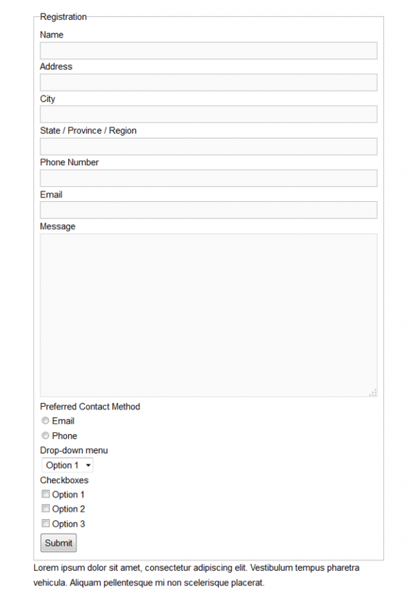Select the Email radio button
Image resolution: width=418 pixels, height=604 pixels.
coord(45,421)
